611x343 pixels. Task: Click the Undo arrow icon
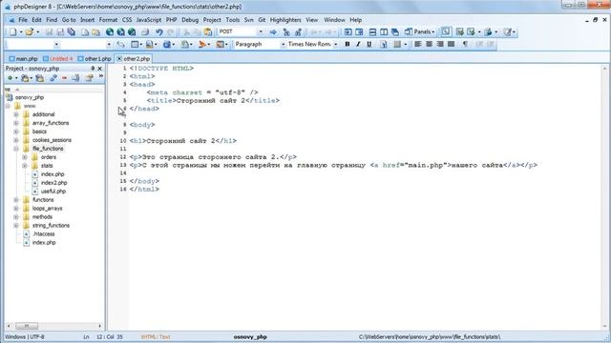coord(159,31)
